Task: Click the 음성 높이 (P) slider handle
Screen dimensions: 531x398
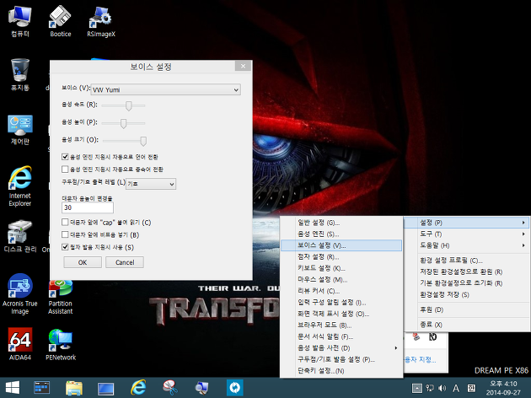Action: click(124, 123)
